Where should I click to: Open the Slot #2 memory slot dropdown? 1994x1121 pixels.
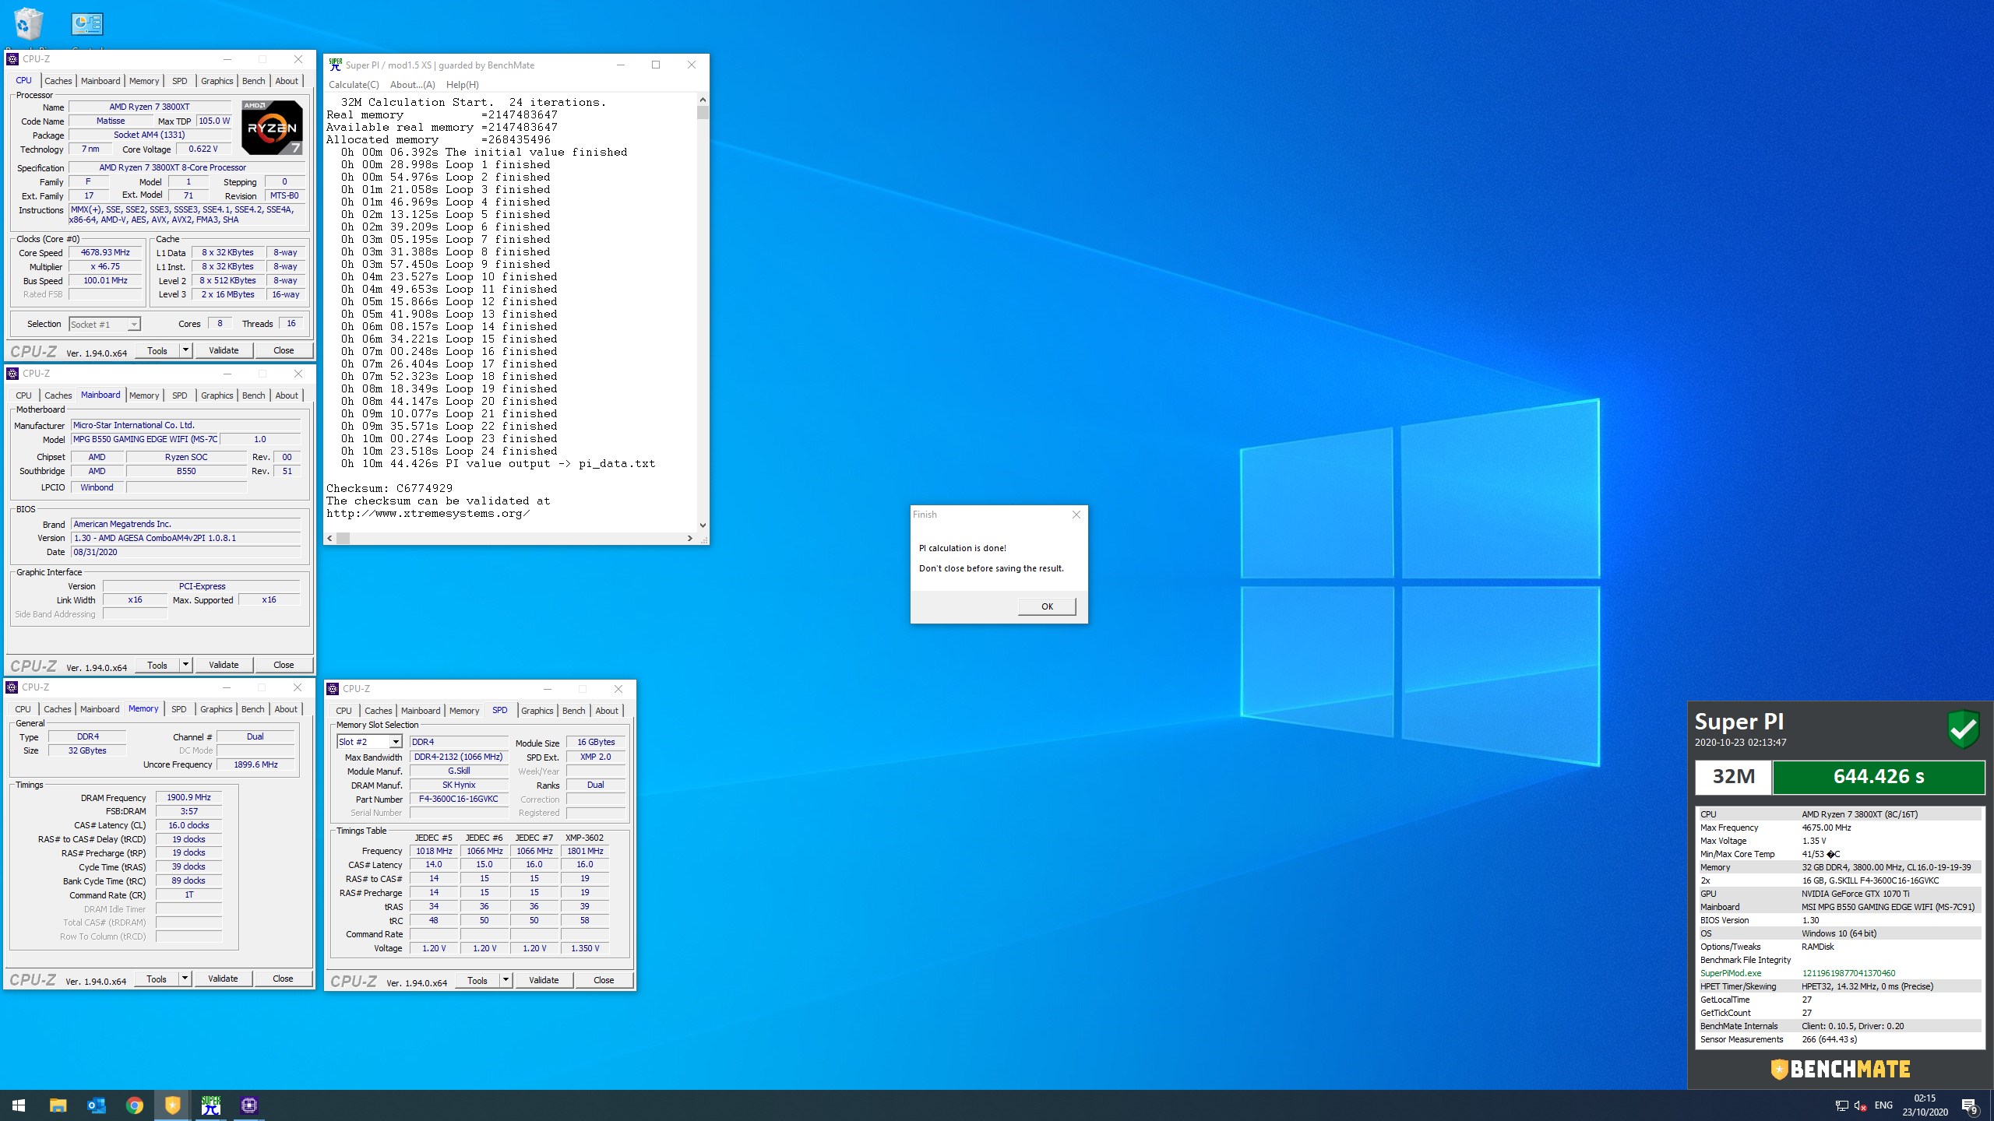[x=396, y=742]
